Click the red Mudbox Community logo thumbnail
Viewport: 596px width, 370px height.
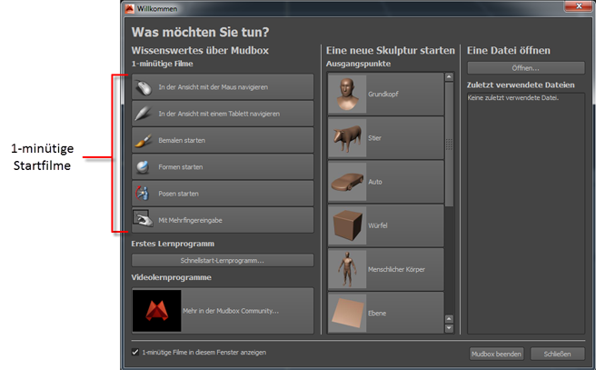[x=157, y=311]
